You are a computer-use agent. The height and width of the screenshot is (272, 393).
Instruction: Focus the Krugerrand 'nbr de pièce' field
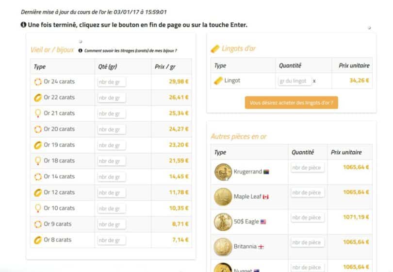point(308,168)
